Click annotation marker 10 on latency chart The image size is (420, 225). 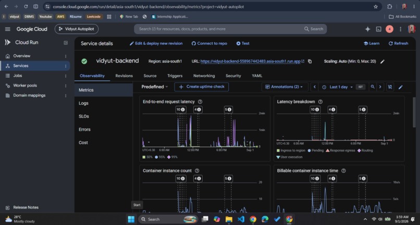(x=181, y=109)
